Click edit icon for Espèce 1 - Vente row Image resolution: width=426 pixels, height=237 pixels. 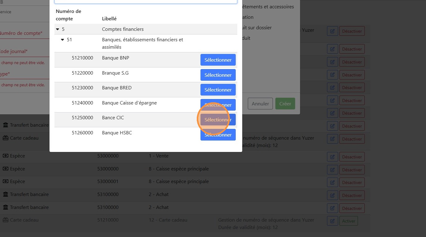[x=332, y=157]
